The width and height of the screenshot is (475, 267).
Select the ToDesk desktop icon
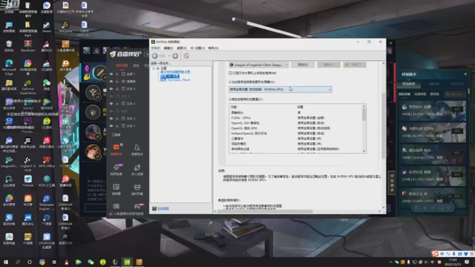(28, 181)
